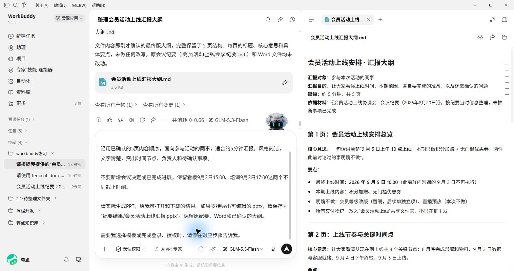Open search from the top-left magnifier icon

tap(16, 5)
